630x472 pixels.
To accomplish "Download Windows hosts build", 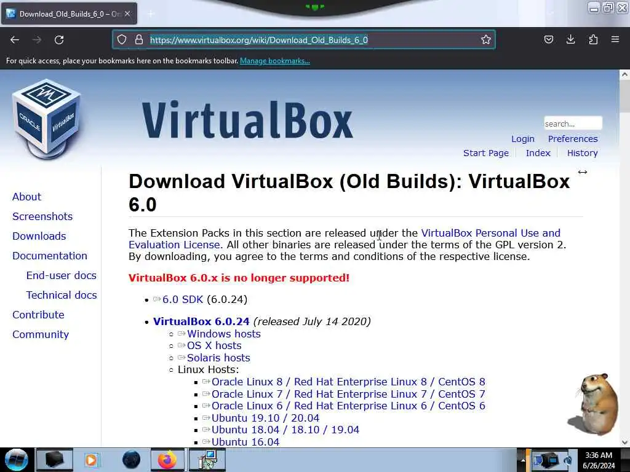I will click(x=224, y=334).
